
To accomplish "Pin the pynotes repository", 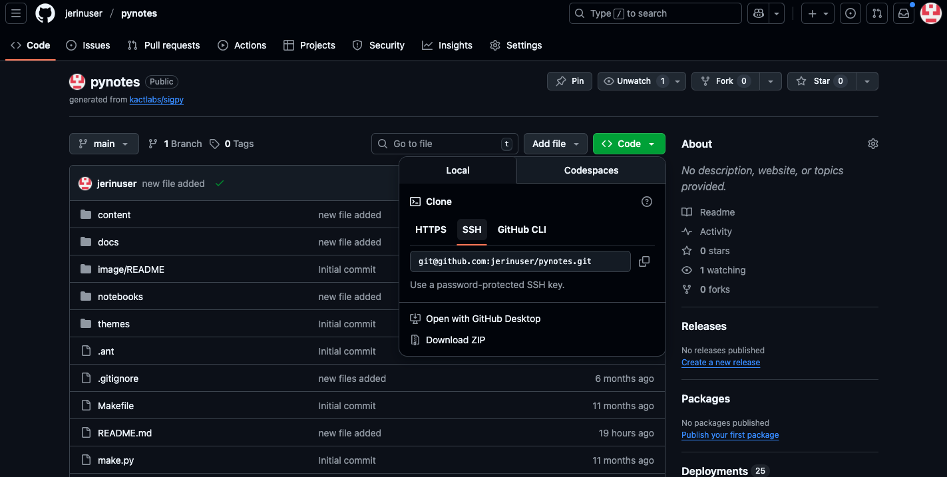I will click(x=570, y=81).
